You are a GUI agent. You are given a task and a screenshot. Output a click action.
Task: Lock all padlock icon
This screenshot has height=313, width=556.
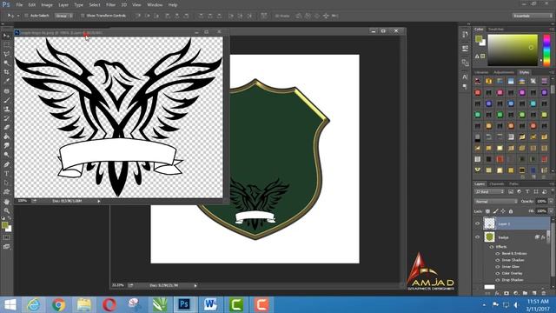(511, 211)
